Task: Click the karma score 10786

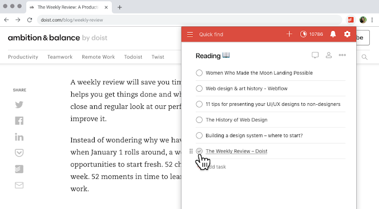Action: click(316, 34)
